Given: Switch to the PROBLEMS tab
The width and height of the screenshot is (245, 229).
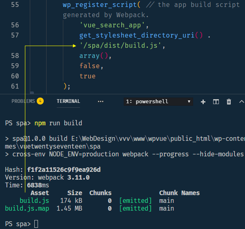Looking at the screenshot, I should click(x=23, y=101).
